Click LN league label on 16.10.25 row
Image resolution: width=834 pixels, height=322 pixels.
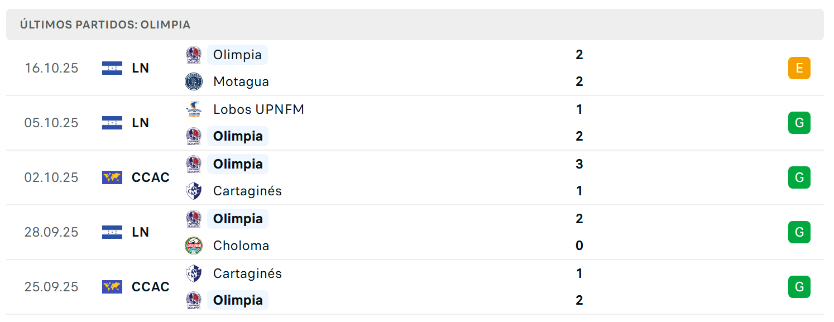141,68
